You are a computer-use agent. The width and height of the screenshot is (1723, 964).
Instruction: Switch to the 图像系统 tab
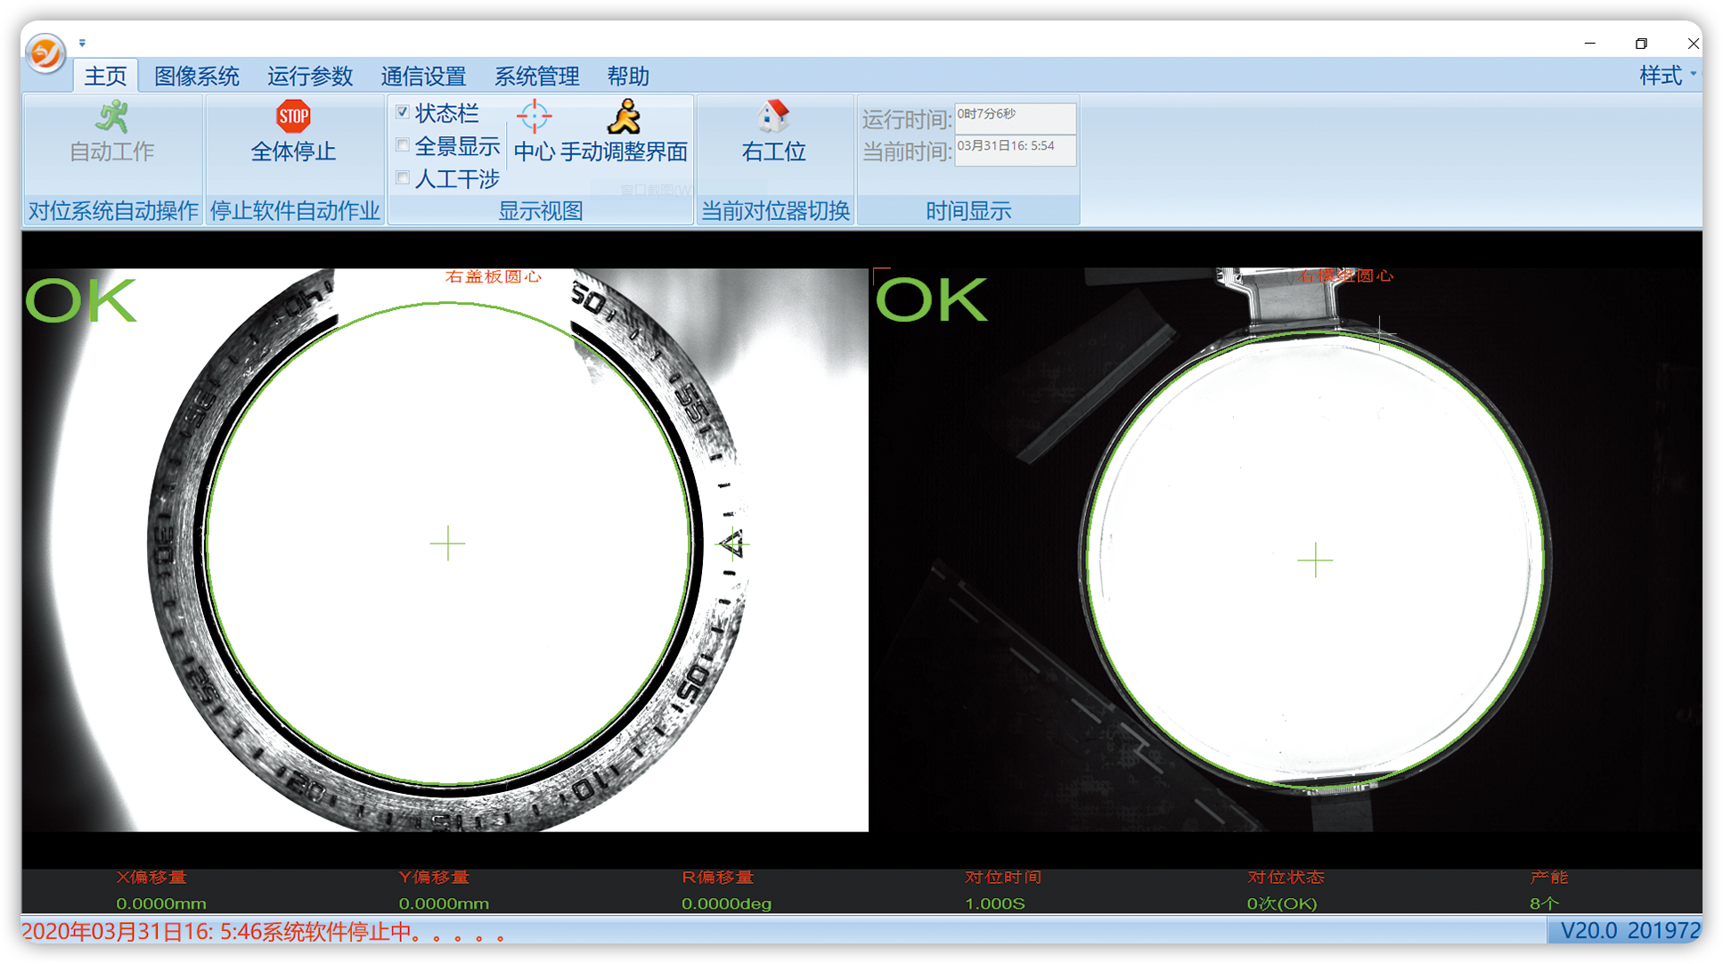pyautogui.click(x=196, y=77)
